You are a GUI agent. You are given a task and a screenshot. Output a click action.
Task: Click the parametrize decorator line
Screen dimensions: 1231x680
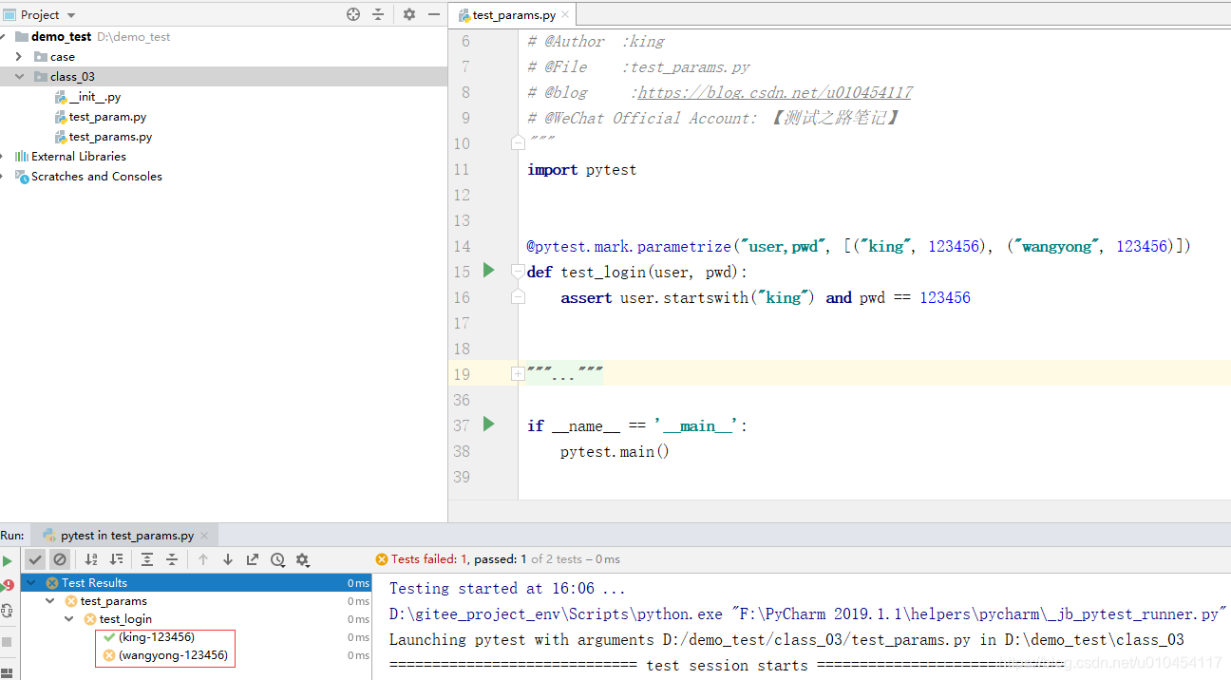pos(859,246)
